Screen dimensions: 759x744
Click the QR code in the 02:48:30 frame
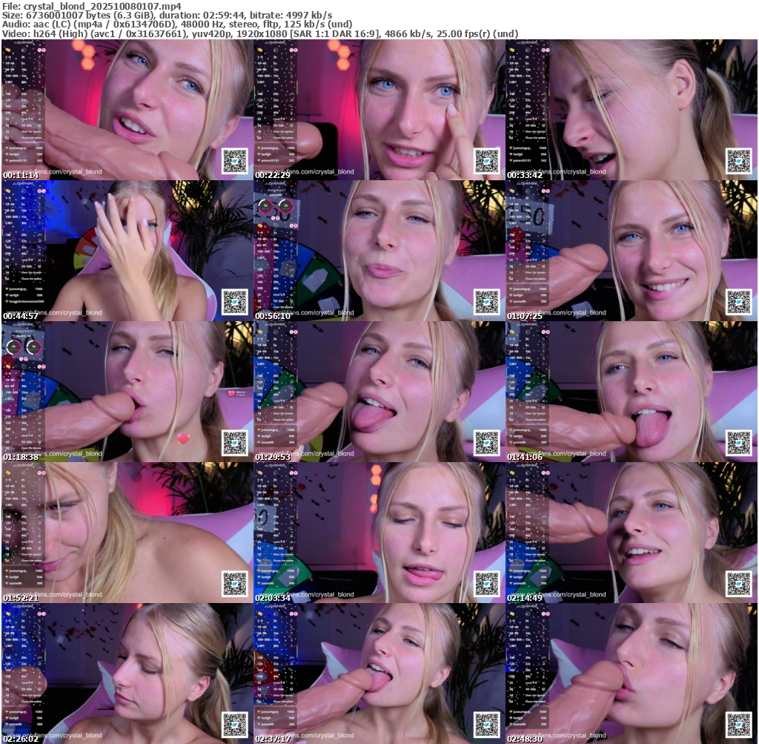click(x=739, y=725)
